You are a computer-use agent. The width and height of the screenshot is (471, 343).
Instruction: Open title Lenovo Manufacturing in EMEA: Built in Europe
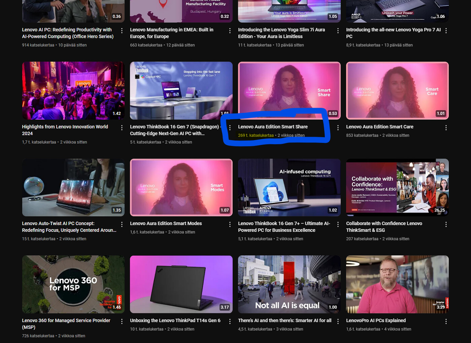[172, 33]
